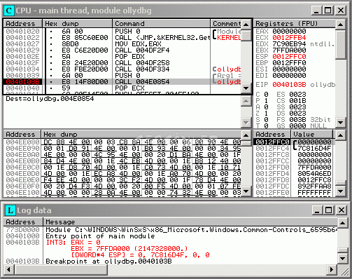Click registers pane scrollbar thumb
Screen dimensions: 352x279
click(340, 43)
